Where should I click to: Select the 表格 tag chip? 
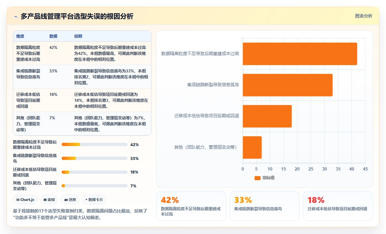click(49, 200)
